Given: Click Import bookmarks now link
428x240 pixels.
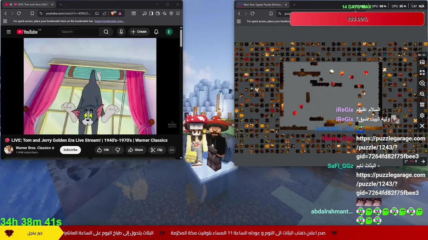Looking at the screenshot, I should tap(109, 21).
